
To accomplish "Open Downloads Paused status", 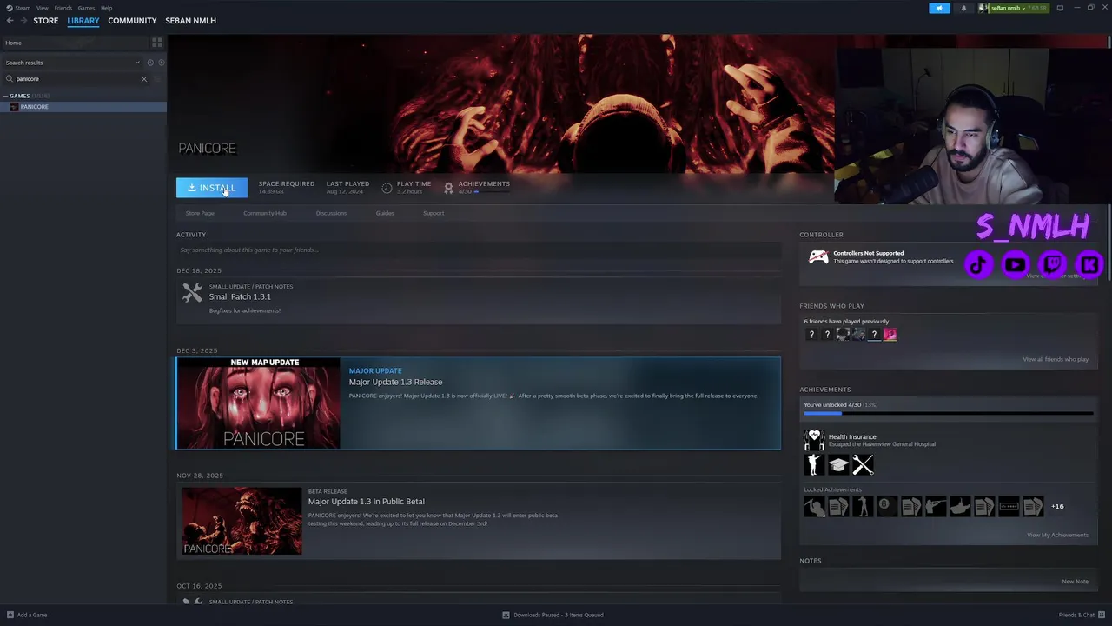I will (553, 615).
